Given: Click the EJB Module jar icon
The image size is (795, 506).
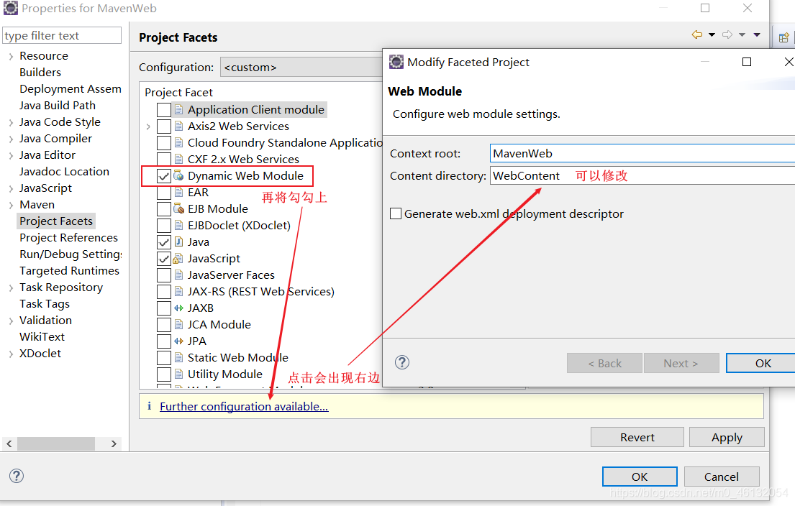Looking at the screenshot, I should (177, 208).
